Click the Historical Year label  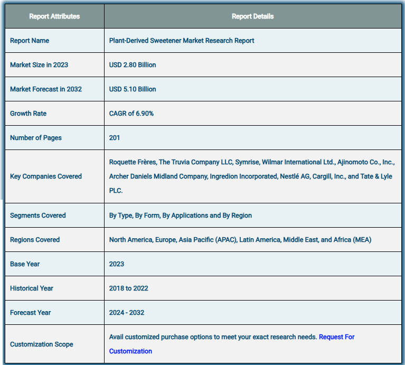[x=32, y=288]
